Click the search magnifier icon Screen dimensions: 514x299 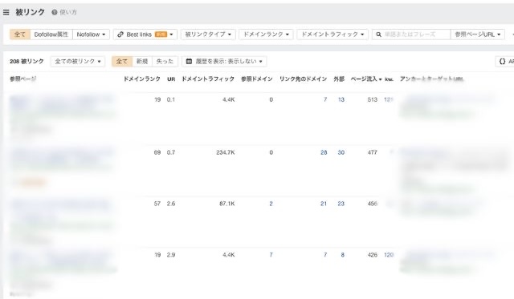378,34
